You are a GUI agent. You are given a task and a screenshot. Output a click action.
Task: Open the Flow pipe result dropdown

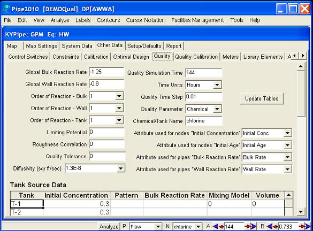(x=158, y=227)
